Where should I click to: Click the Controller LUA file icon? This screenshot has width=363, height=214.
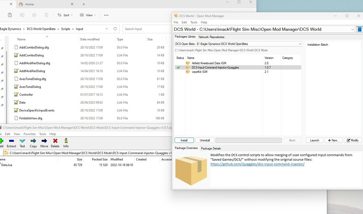pyautogui.click(x=16, y=94)
